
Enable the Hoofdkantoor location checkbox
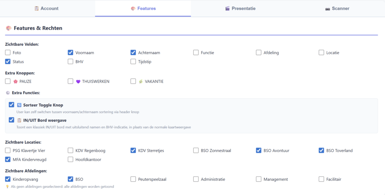point(70,159)
